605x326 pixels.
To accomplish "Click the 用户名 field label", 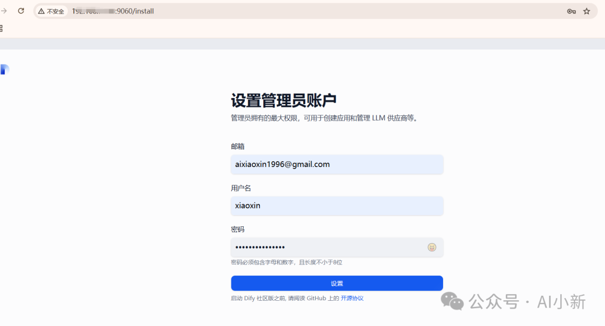I will [241, 188].
